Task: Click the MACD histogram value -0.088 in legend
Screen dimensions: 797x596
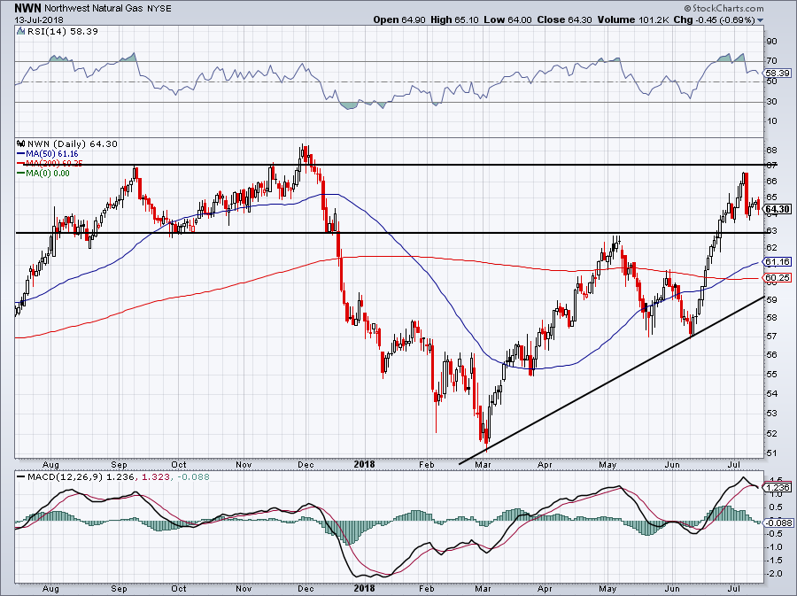Action: pos(193,477)
